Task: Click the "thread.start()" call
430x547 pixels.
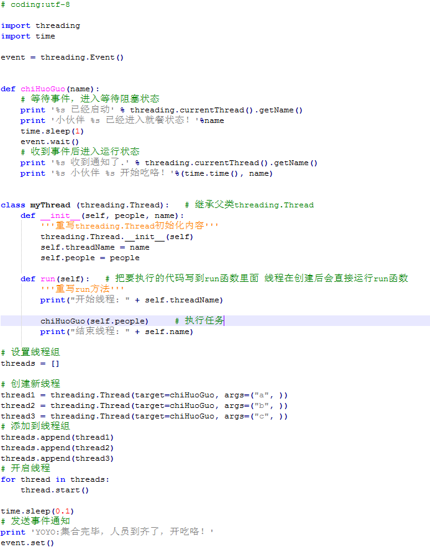Action: (x=55, y=490)
